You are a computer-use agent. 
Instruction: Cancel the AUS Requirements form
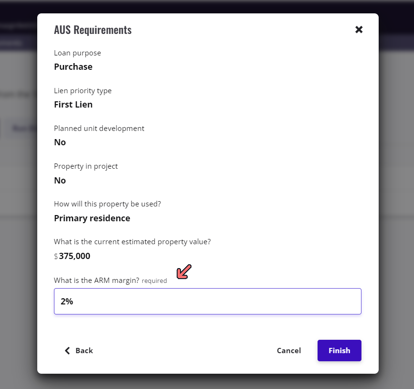[288, 350]
